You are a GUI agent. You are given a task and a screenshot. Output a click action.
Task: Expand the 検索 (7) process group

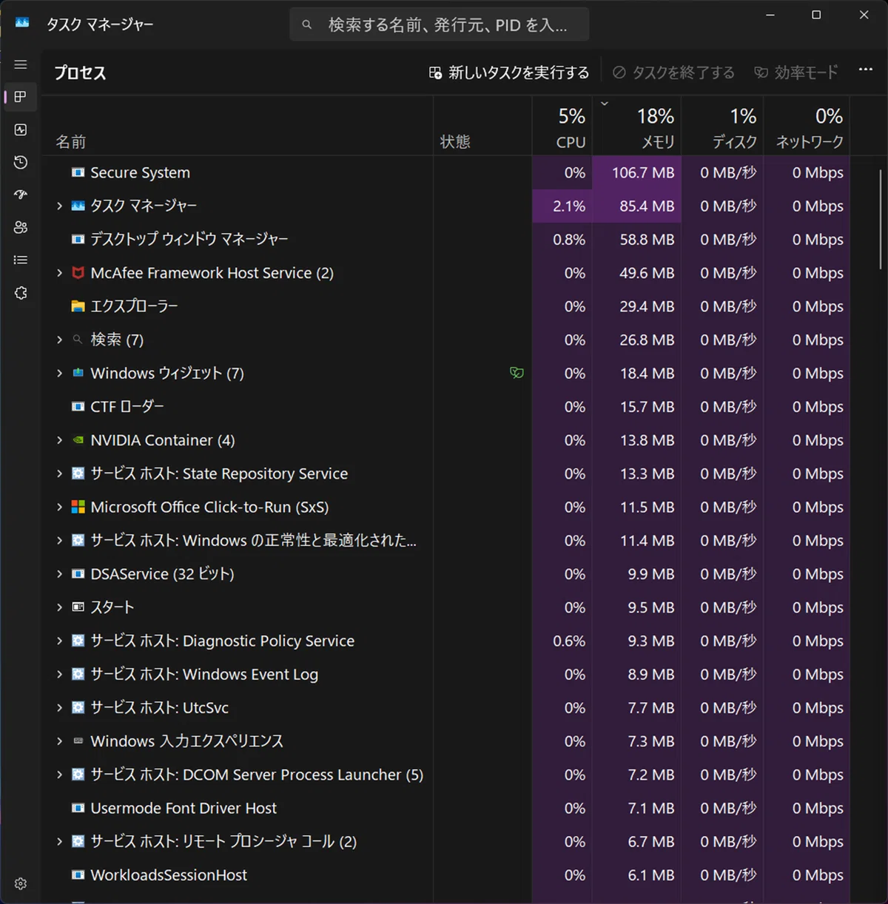click(59, 340)
